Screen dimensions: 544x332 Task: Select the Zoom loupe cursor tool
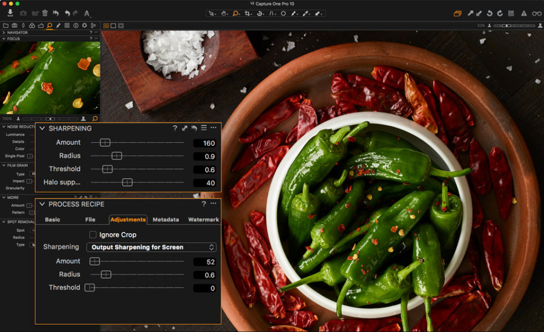click(236, 13)
